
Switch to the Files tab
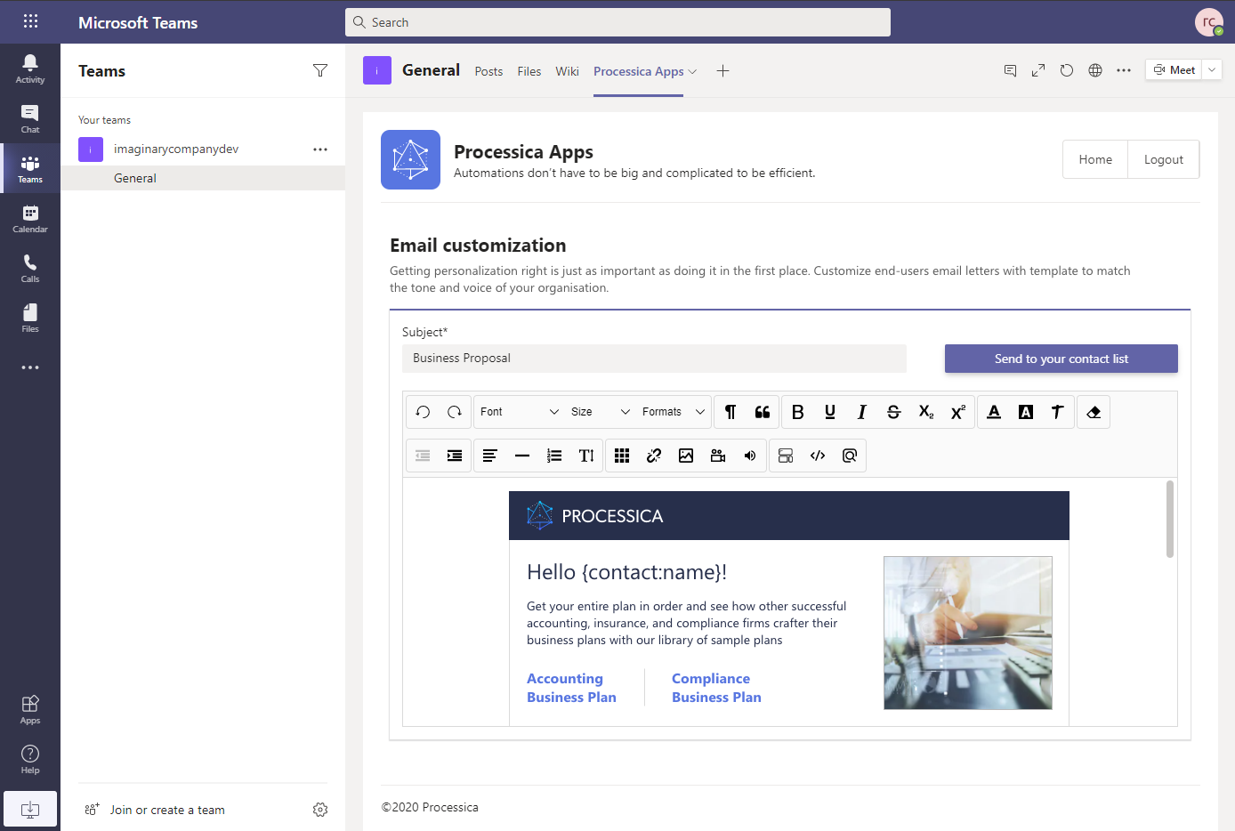point(529,71)
